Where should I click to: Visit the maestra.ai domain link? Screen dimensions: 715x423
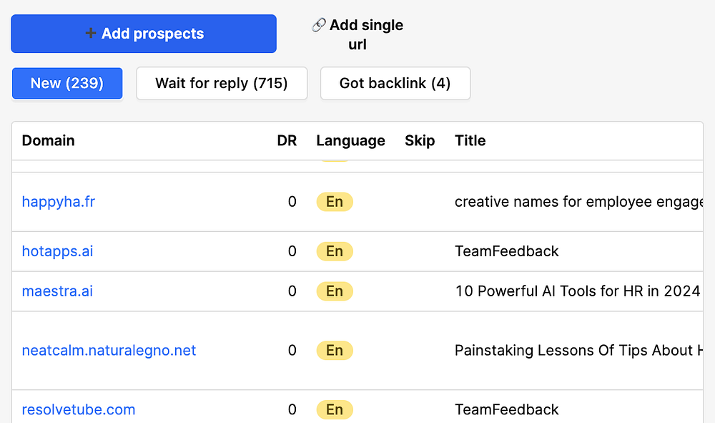point(58,291)
